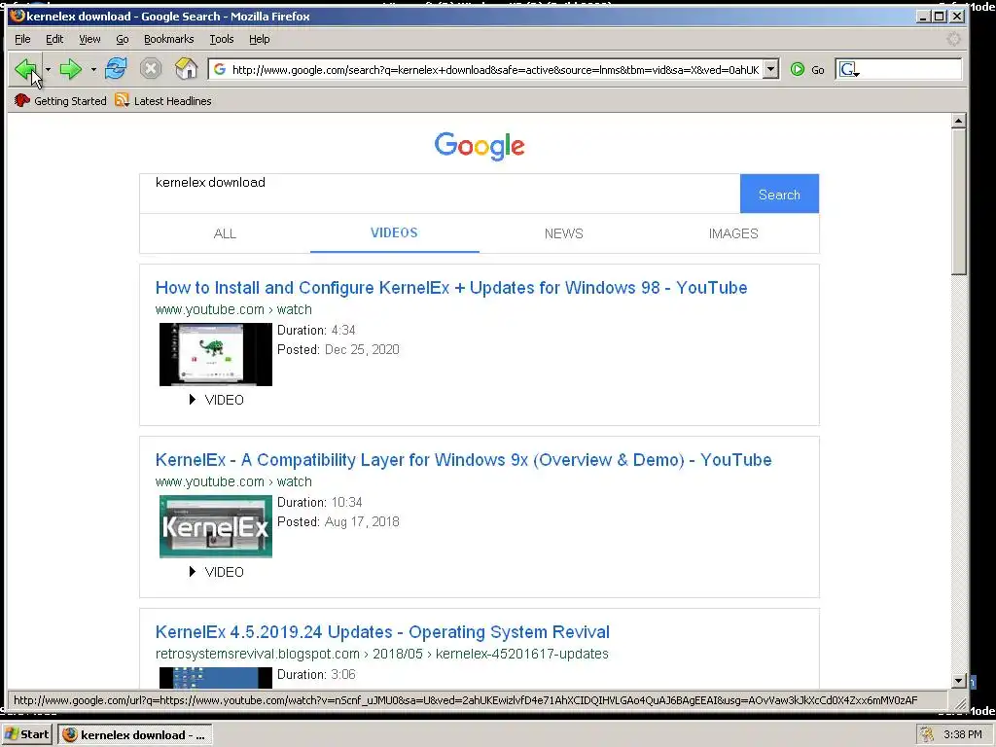This screenshot has height=747, width=996.
Task: Click the 'Duration: 4:34' text
Action: (316, 331)
